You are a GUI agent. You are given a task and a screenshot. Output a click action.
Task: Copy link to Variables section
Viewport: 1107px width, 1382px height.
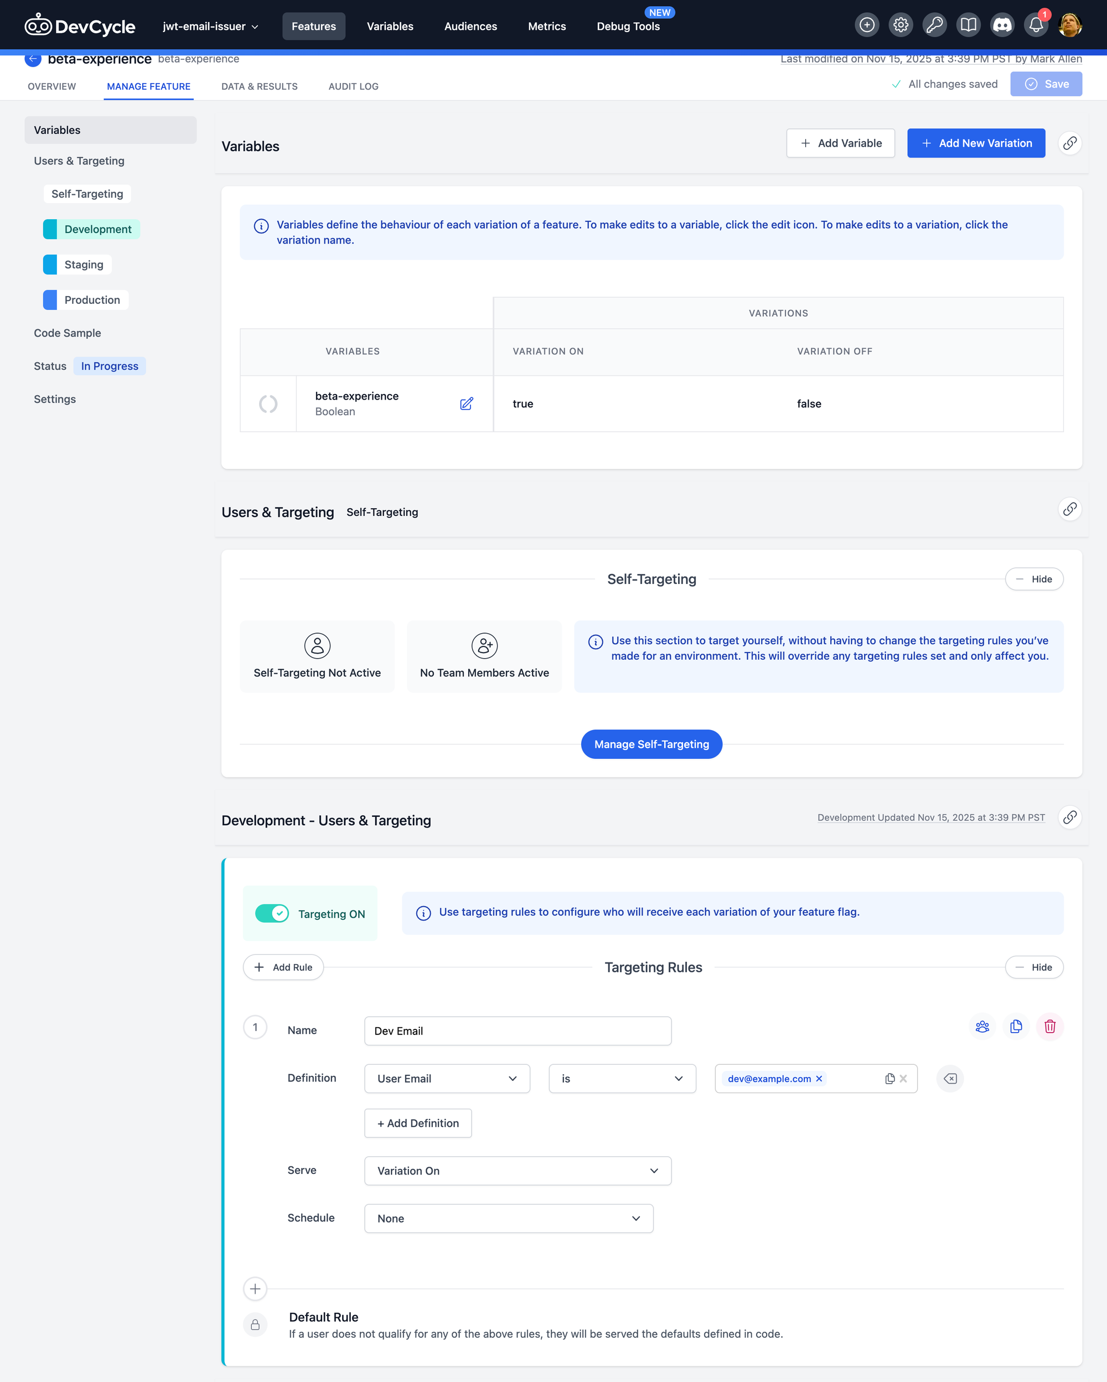coord(1069,143)
